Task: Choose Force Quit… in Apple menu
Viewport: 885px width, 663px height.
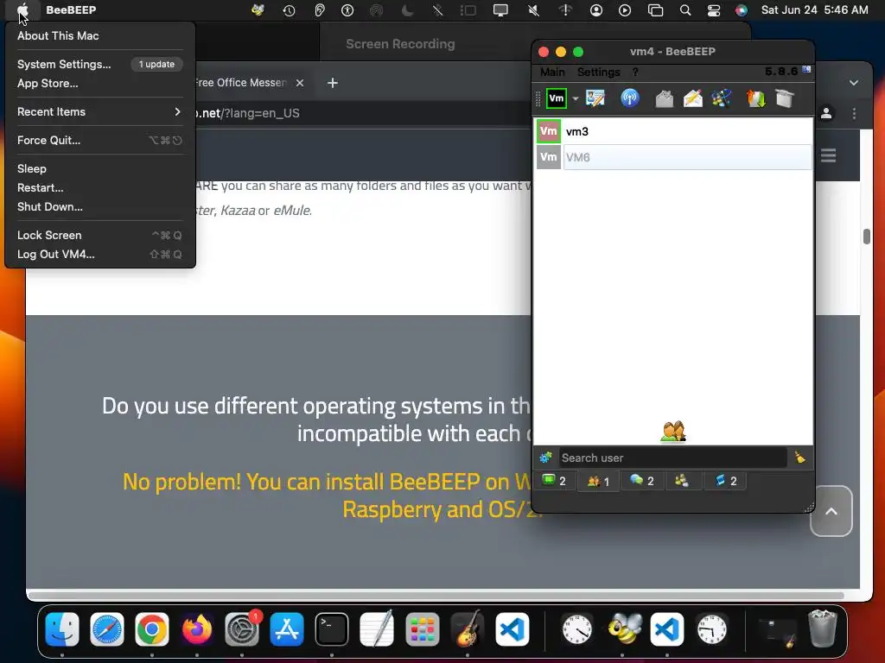Action: tap(100, 141)
